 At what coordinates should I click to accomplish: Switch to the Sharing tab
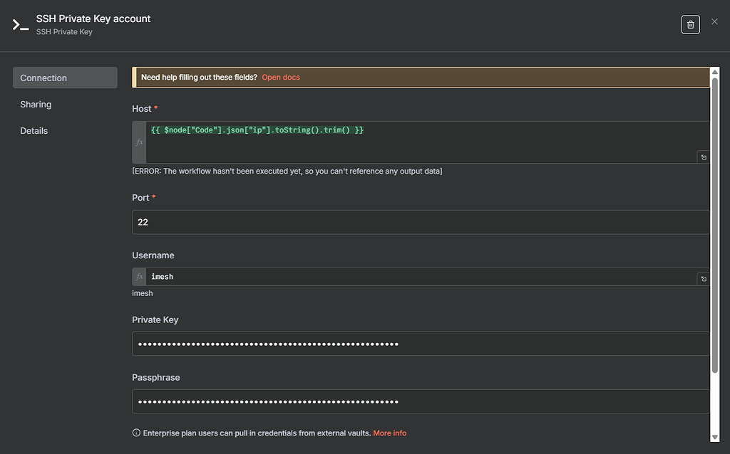click(x=36, y=104)
